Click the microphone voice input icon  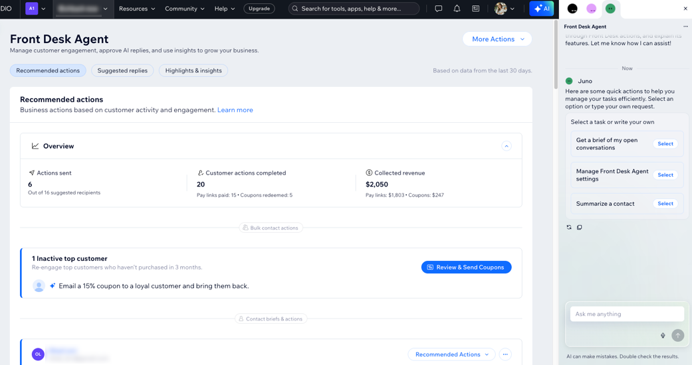click(663, 335)
